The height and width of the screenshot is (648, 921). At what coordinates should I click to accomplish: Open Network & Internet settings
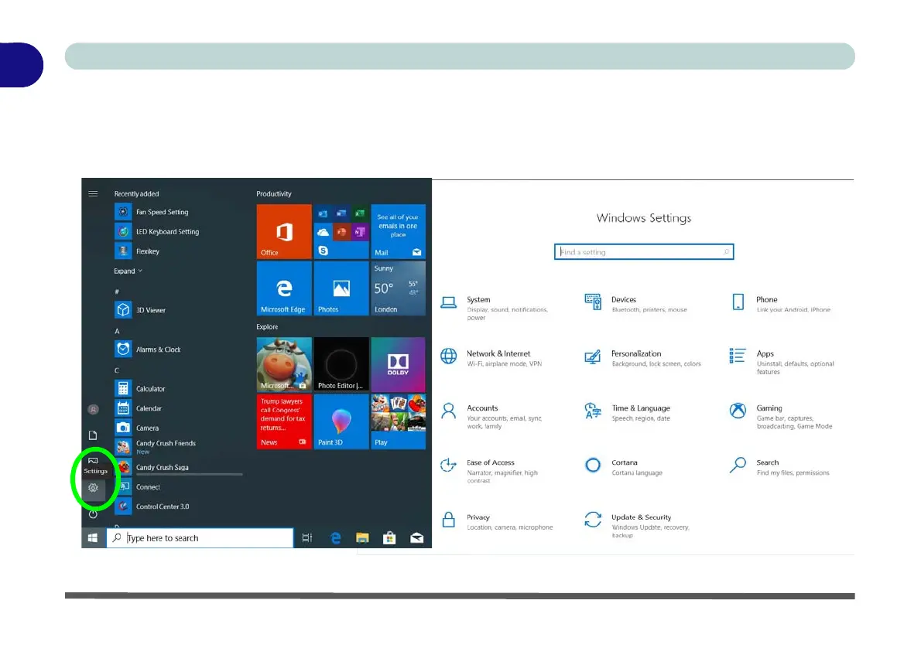pyautogui.click(x=491, y=357)
